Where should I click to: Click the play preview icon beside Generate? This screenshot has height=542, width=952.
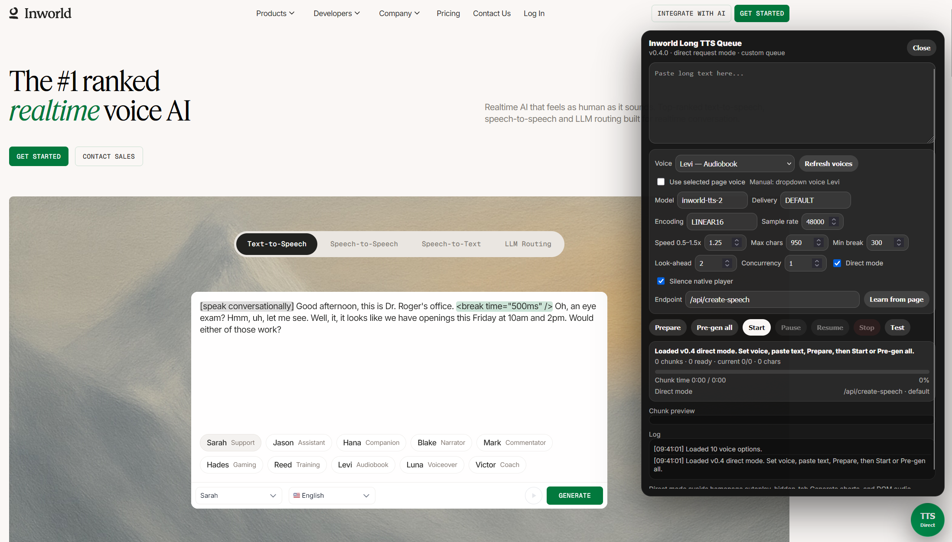pos(534,496)
